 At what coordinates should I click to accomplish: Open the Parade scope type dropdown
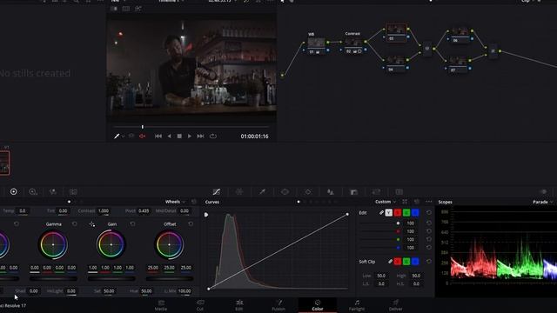[543, 202]
